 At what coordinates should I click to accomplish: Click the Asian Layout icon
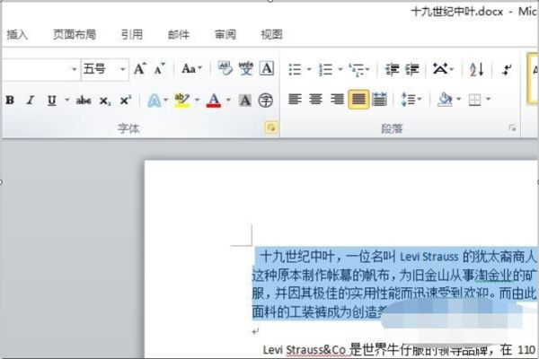click(x=443, y=69)
